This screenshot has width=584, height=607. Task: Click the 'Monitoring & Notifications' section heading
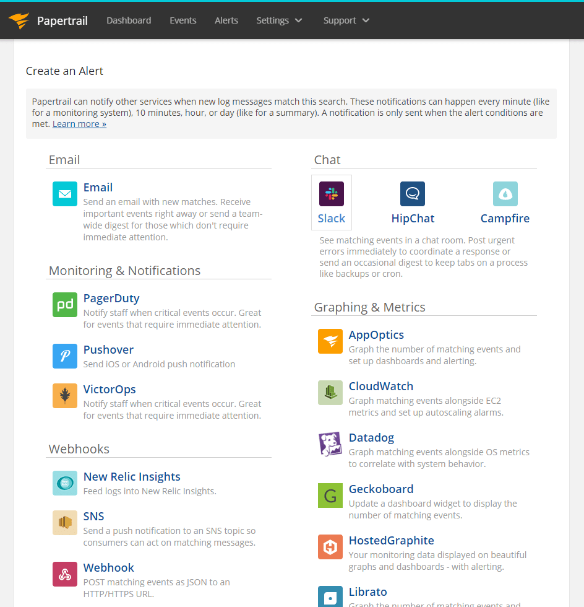(124, 271)
